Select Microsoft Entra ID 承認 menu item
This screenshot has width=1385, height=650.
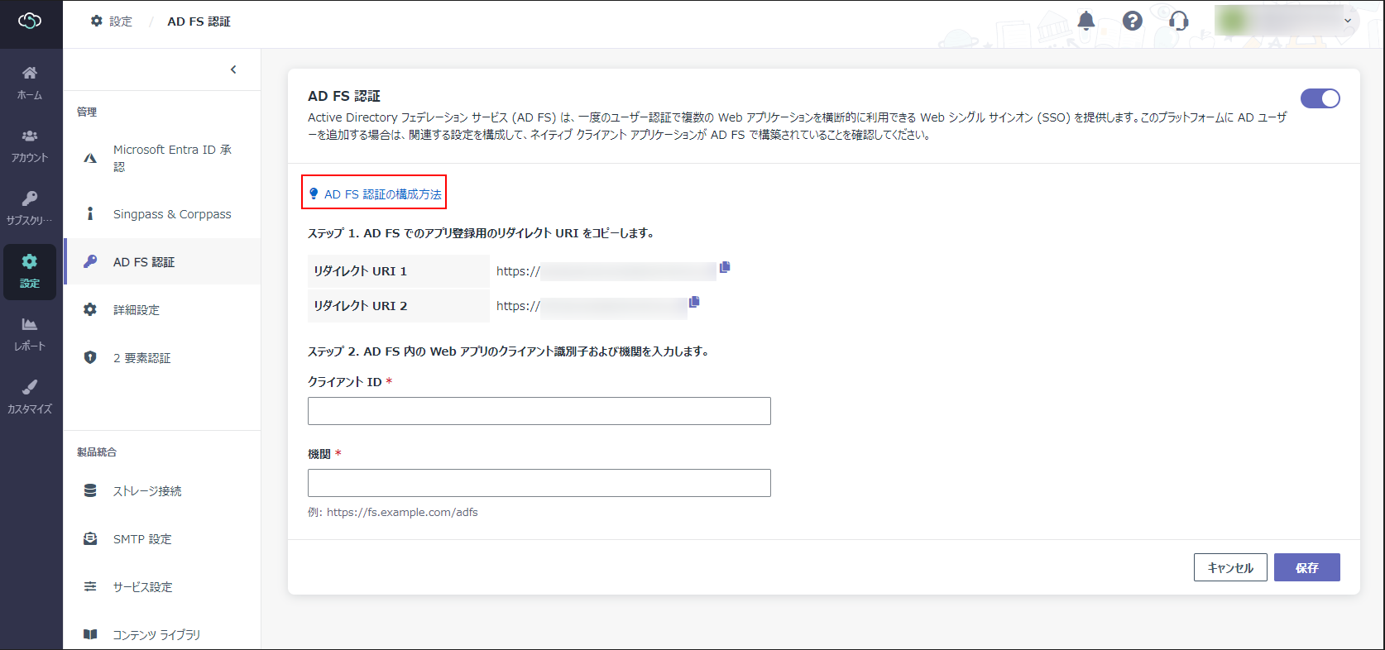click(162, 158)
